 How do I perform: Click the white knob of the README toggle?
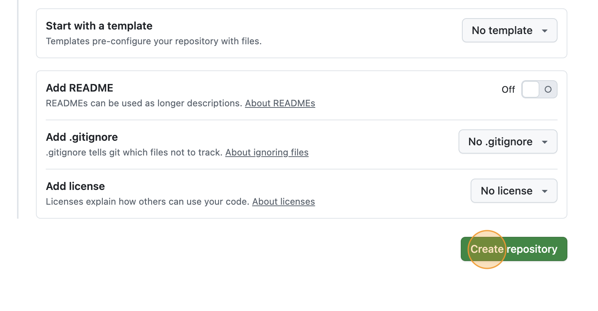531,89
